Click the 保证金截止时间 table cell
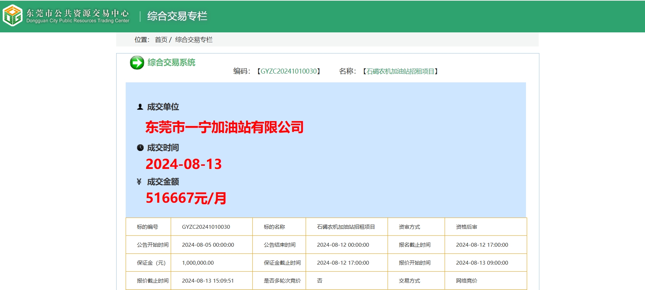Viewport: 645px width, 290px height. click(279, 263)
